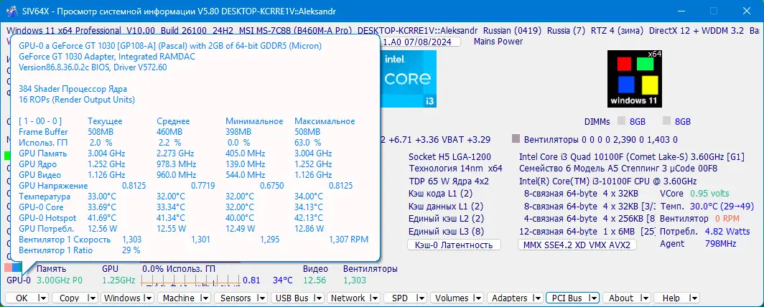764x307 pixels.
Task: Click the DIMMs label
Action: point(598,122)
